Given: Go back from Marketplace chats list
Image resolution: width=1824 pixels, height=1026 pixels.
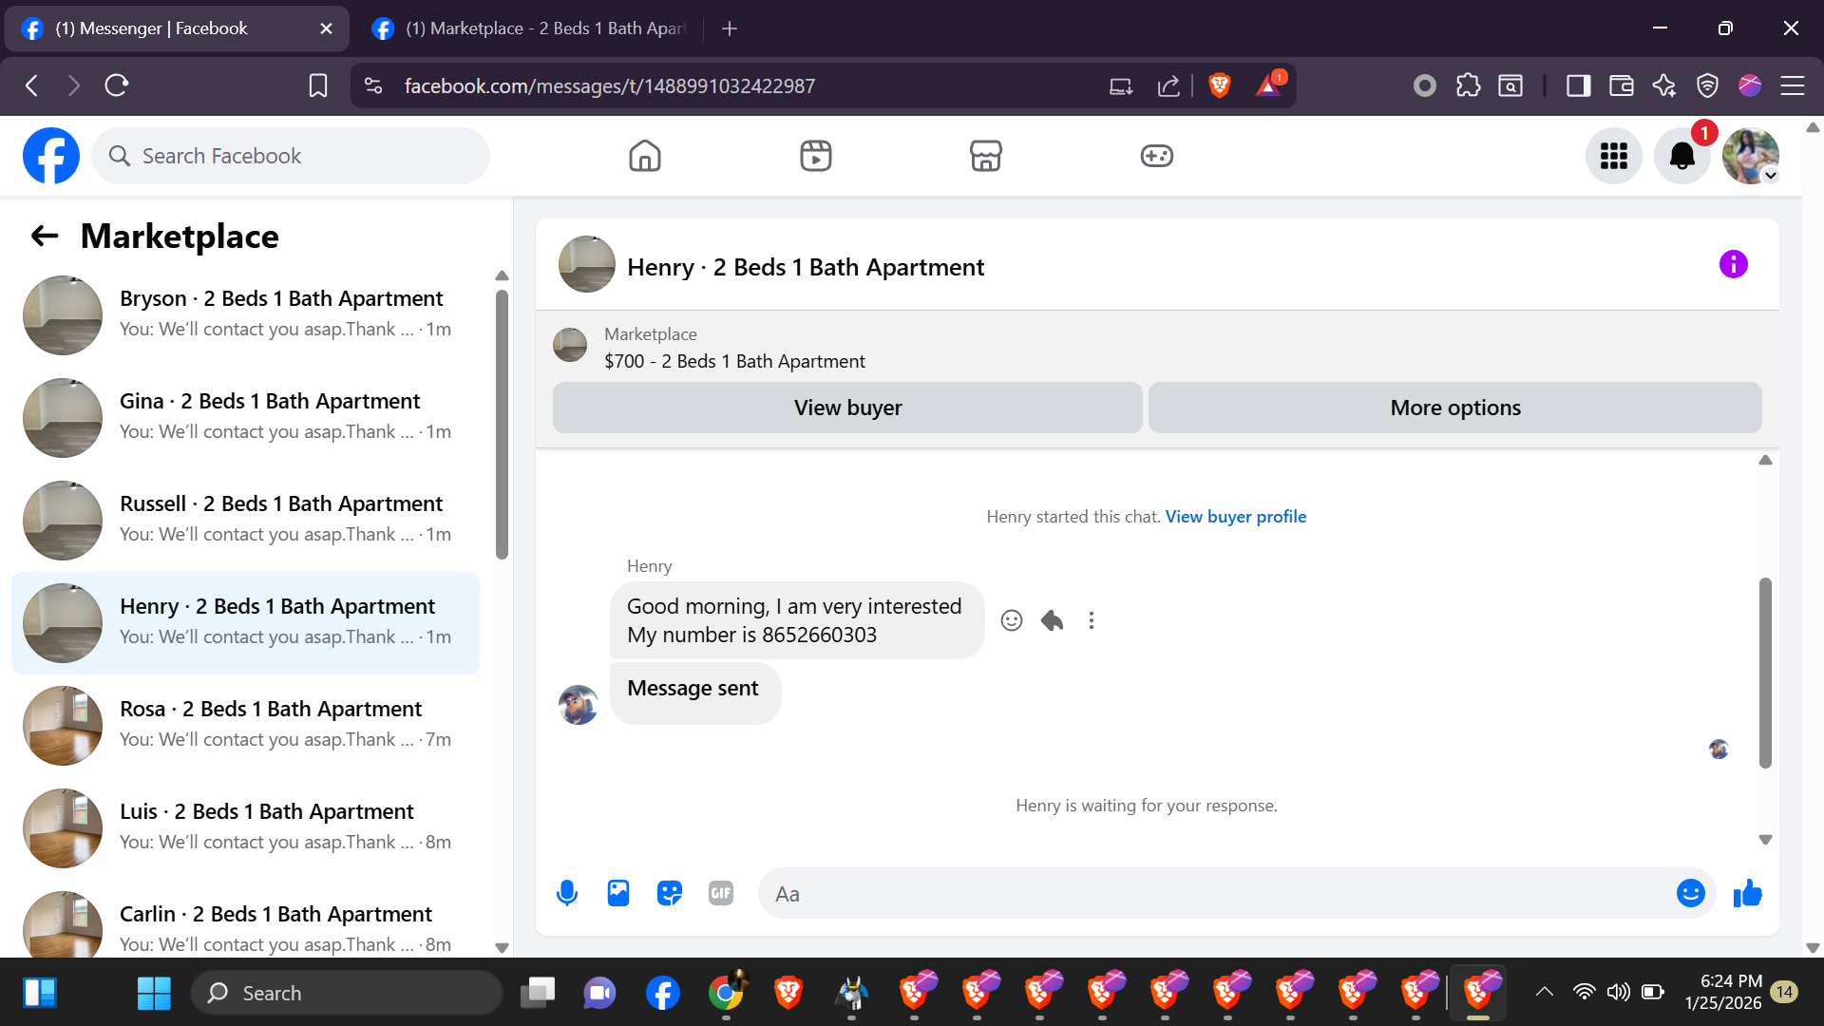Looking at the screenshot, I should tap(45, 236).
